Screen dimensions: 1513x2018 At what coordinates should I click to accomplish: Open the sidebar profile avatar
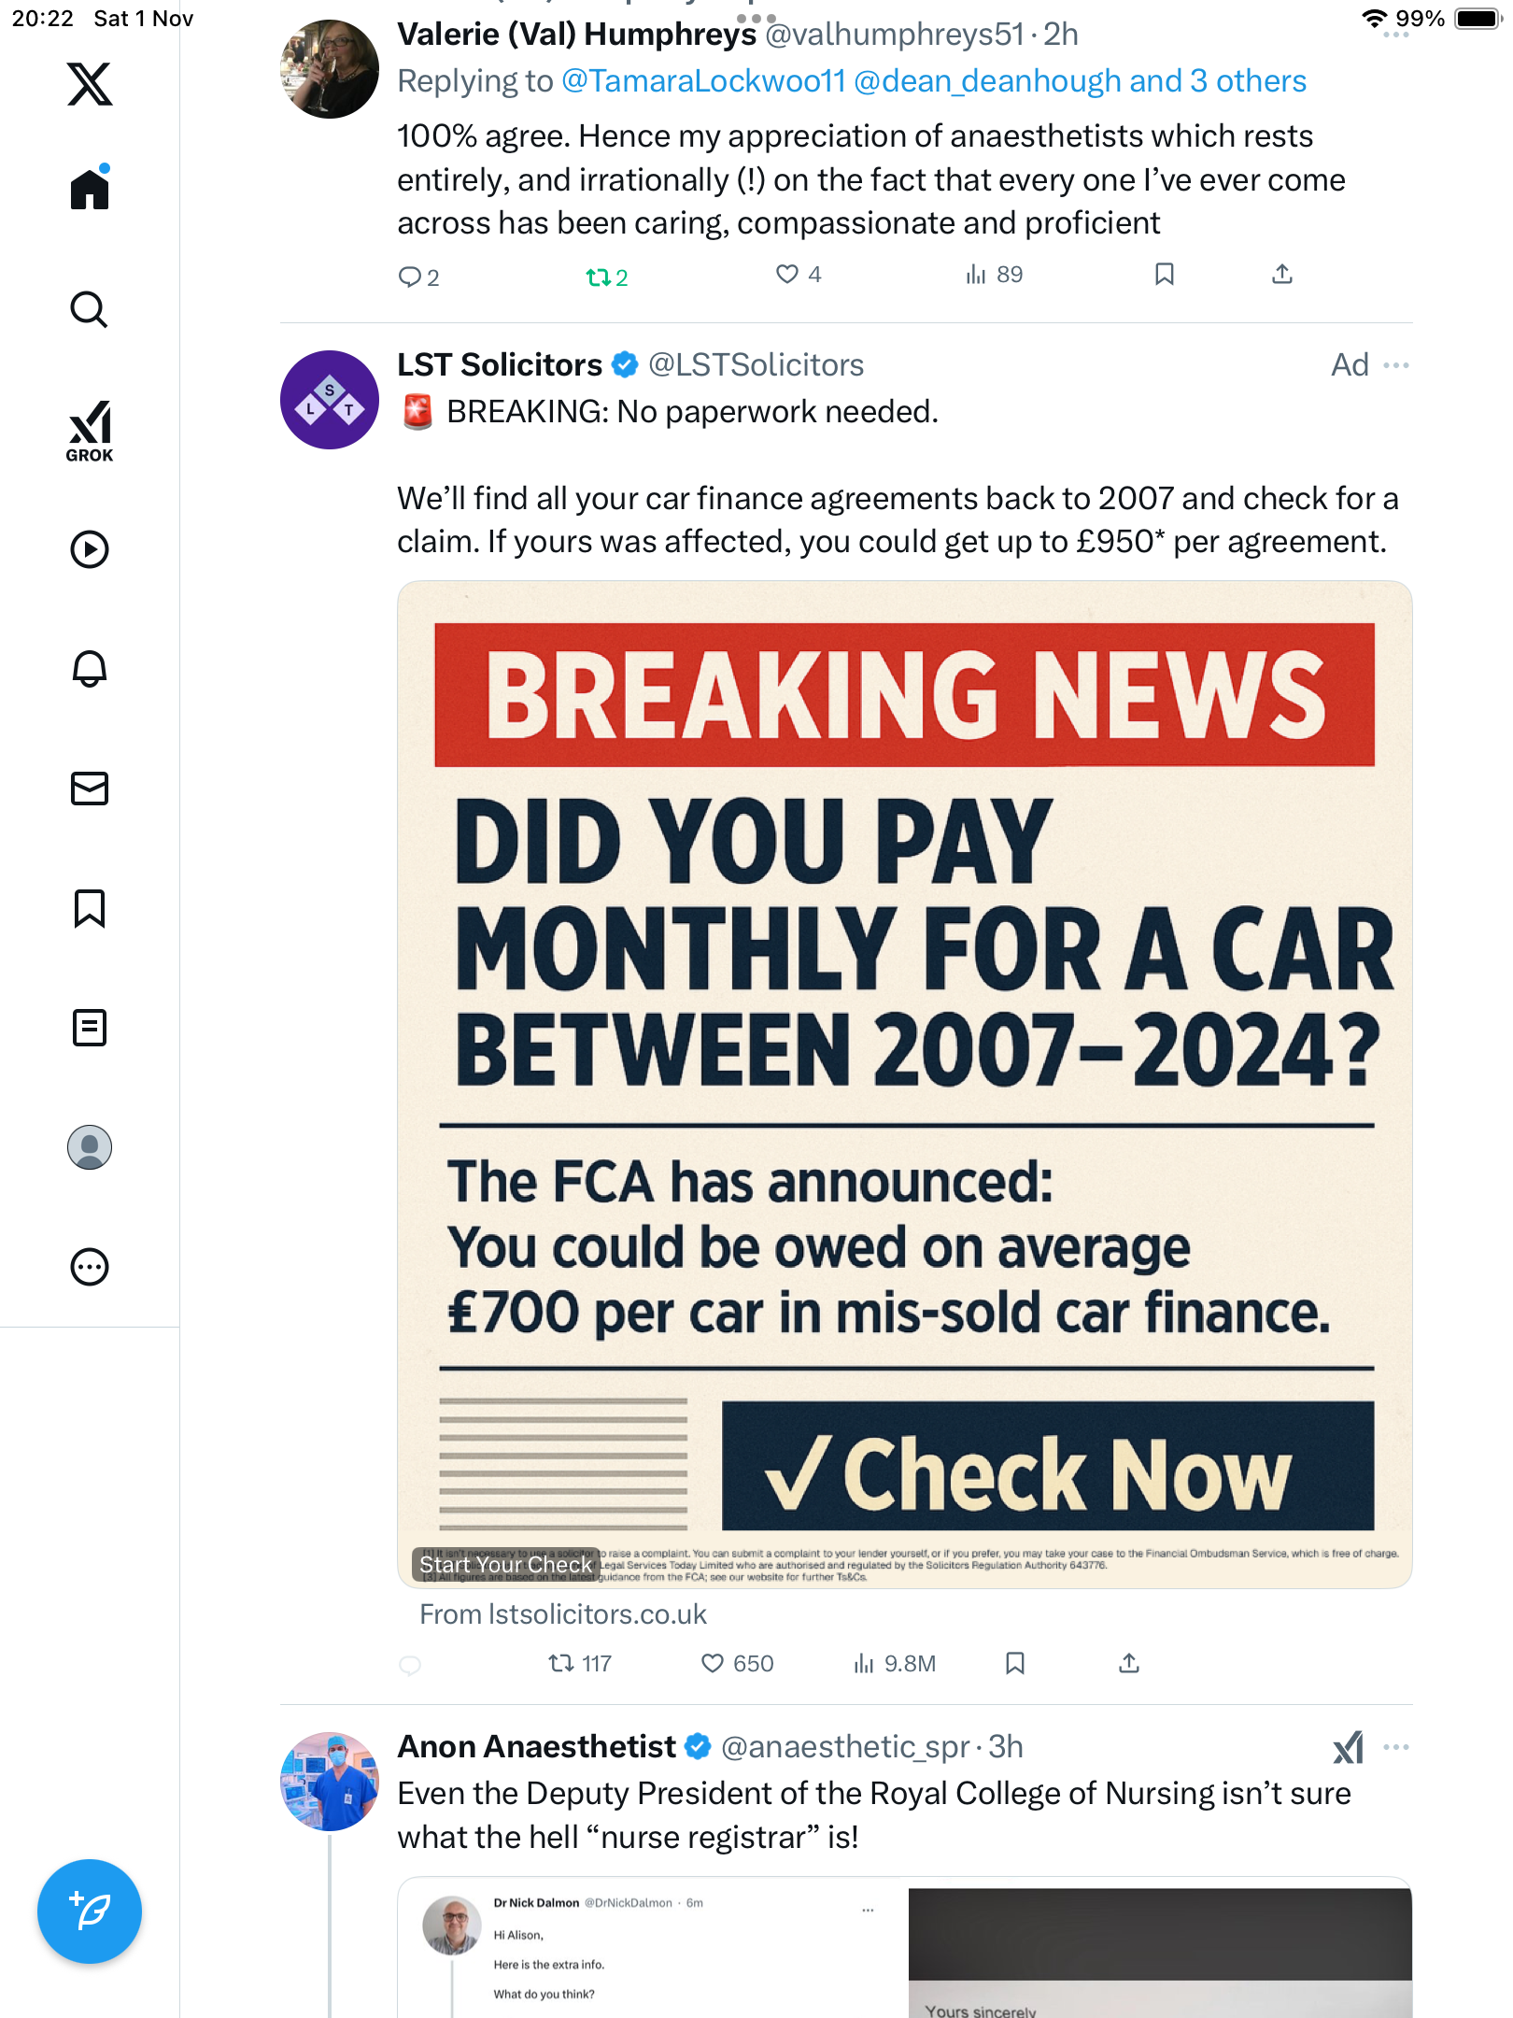tap(90, 1147)
